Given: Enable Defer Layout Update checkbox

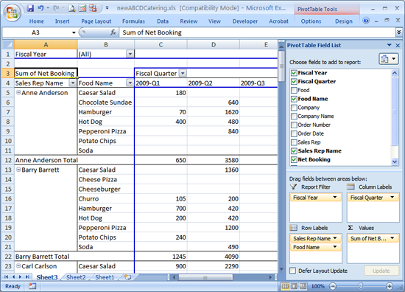Looking at the screenshot, I should pos(292,271).
